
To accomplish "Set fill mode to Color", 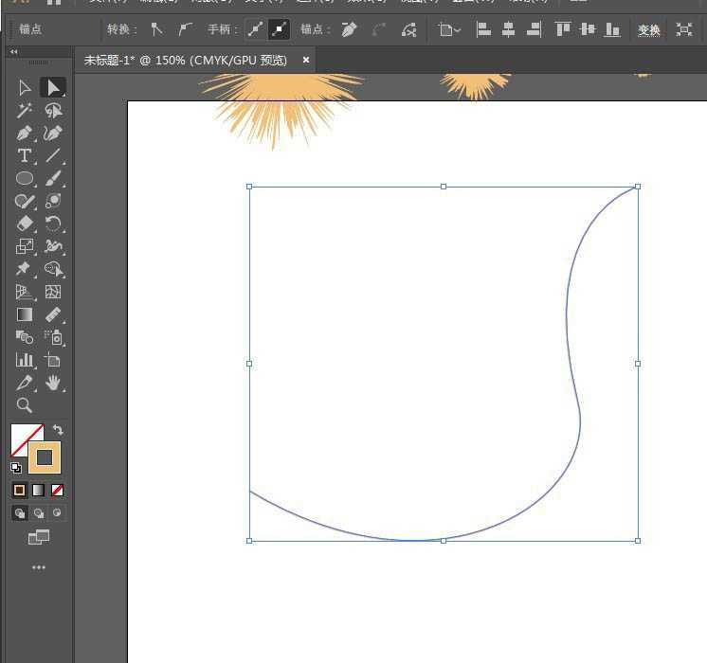I will click(19, 491).
